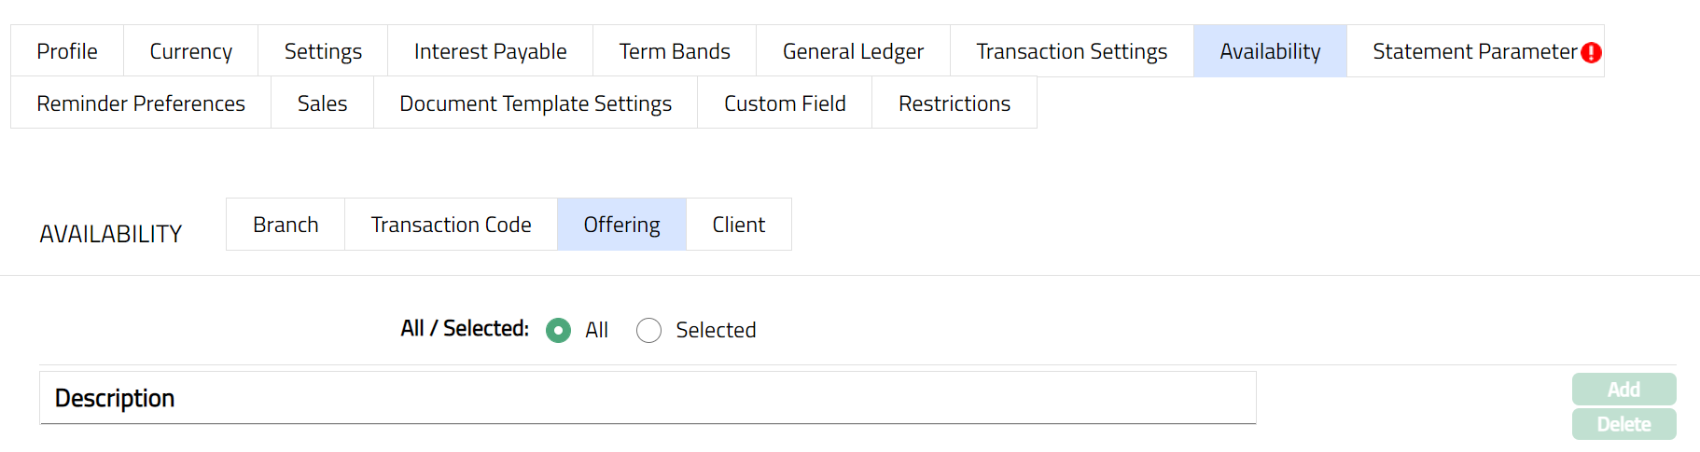The image size is (1700, 452).
Task: Go to the Sales tab
Action: (322, 103)
